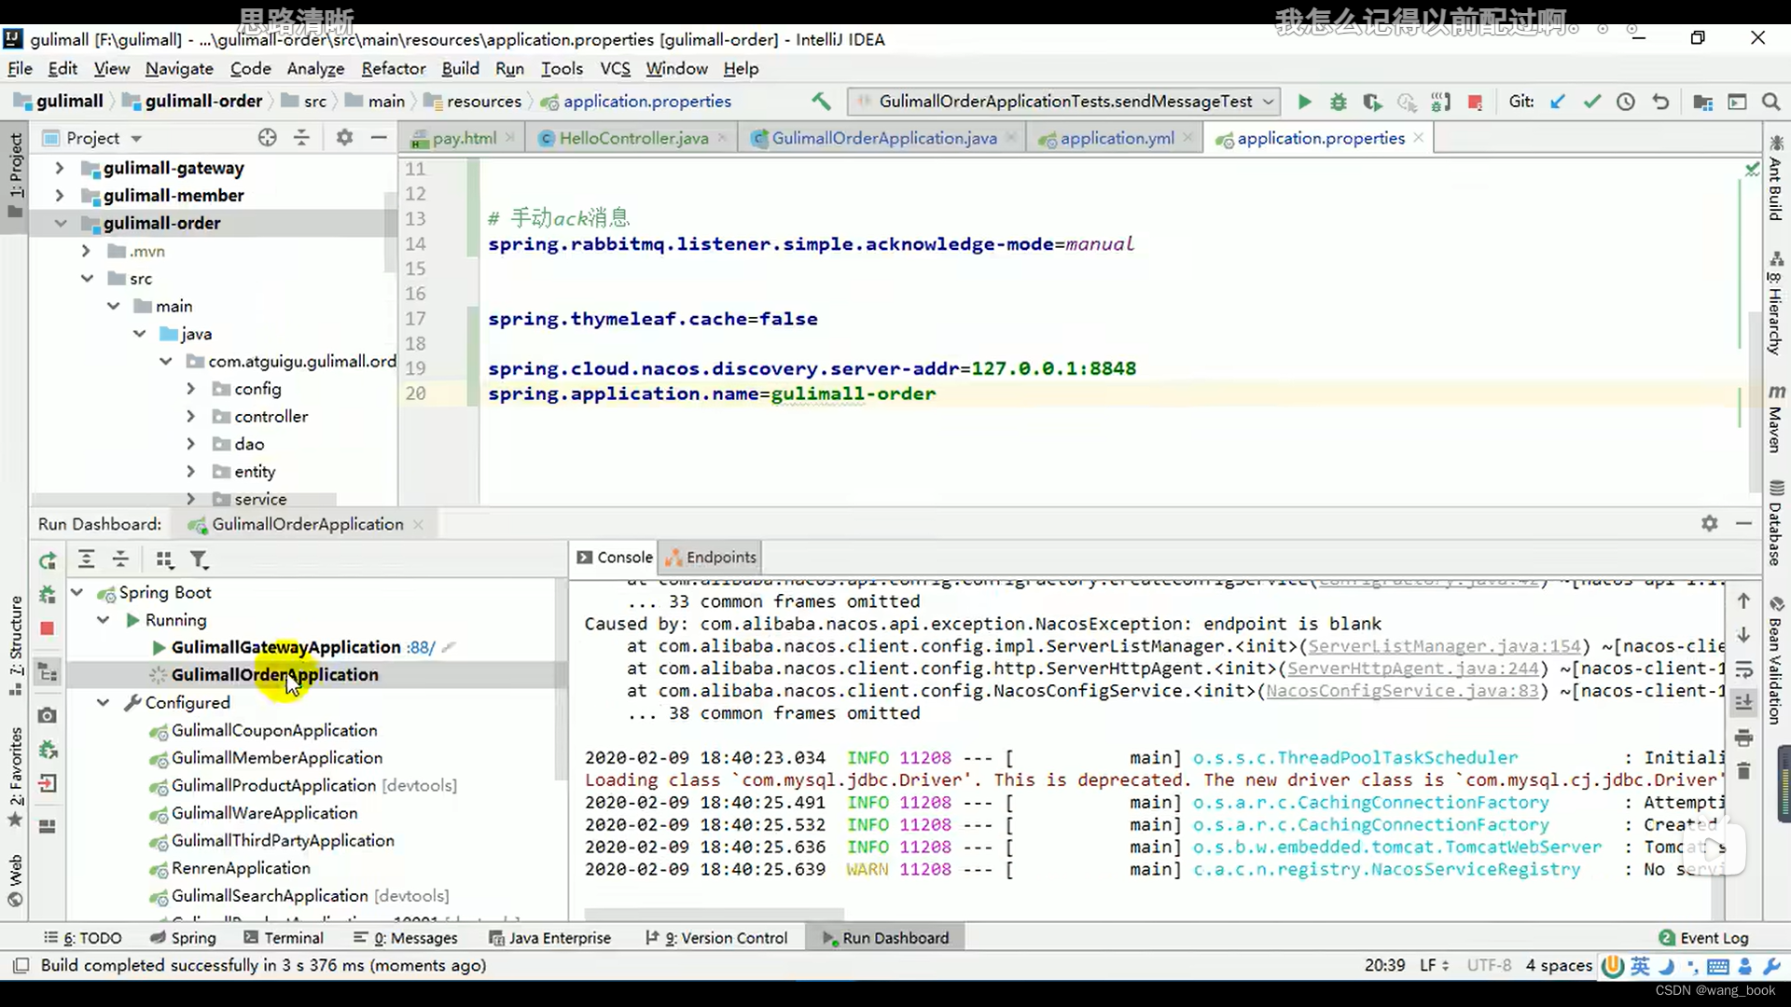
Task: Open Database tool window on right
Action: (1776, 523)
